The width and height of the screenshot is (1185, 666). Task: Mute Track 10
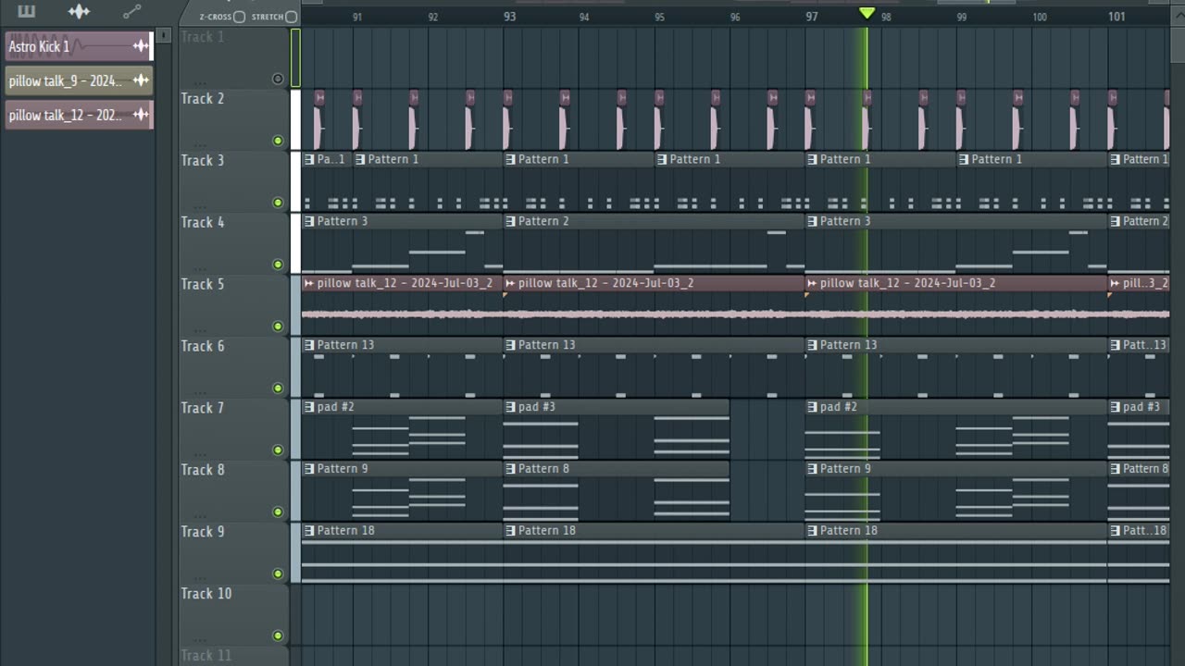(278, 635)
